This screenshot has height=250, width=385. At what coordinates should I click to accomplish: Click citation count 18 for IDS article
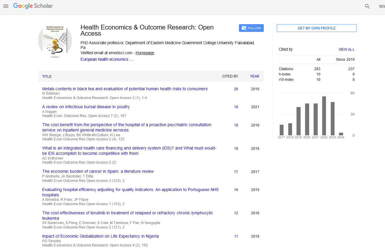point(236,149)
